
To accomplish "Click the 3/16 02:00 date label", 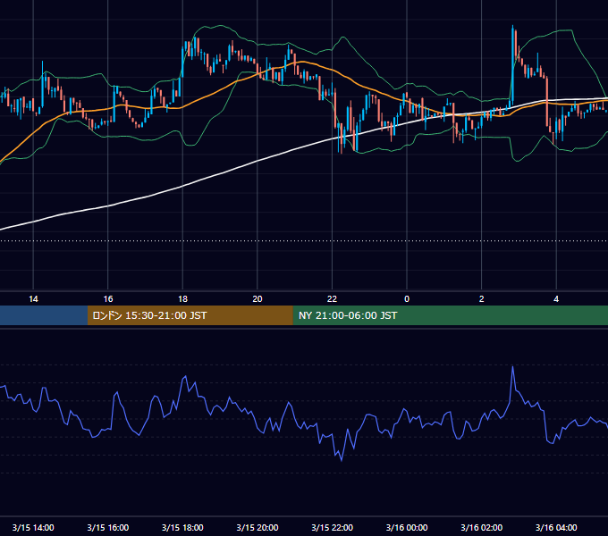I will coord(482,527).
